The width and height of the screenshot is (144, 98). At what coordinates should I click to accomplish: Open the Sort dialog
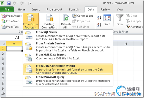coord(107,20)
